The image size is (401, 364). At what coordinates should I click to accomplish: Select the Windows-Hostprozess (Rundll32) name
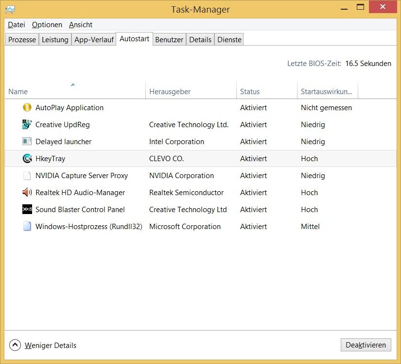tap(89, 227)
